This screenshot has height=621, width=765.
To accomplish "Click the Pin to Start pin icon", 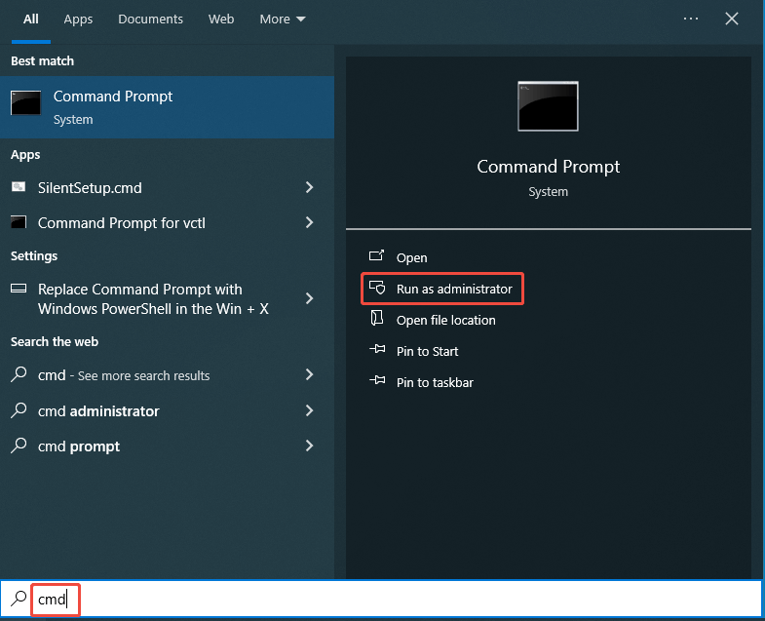I will 377,349.
